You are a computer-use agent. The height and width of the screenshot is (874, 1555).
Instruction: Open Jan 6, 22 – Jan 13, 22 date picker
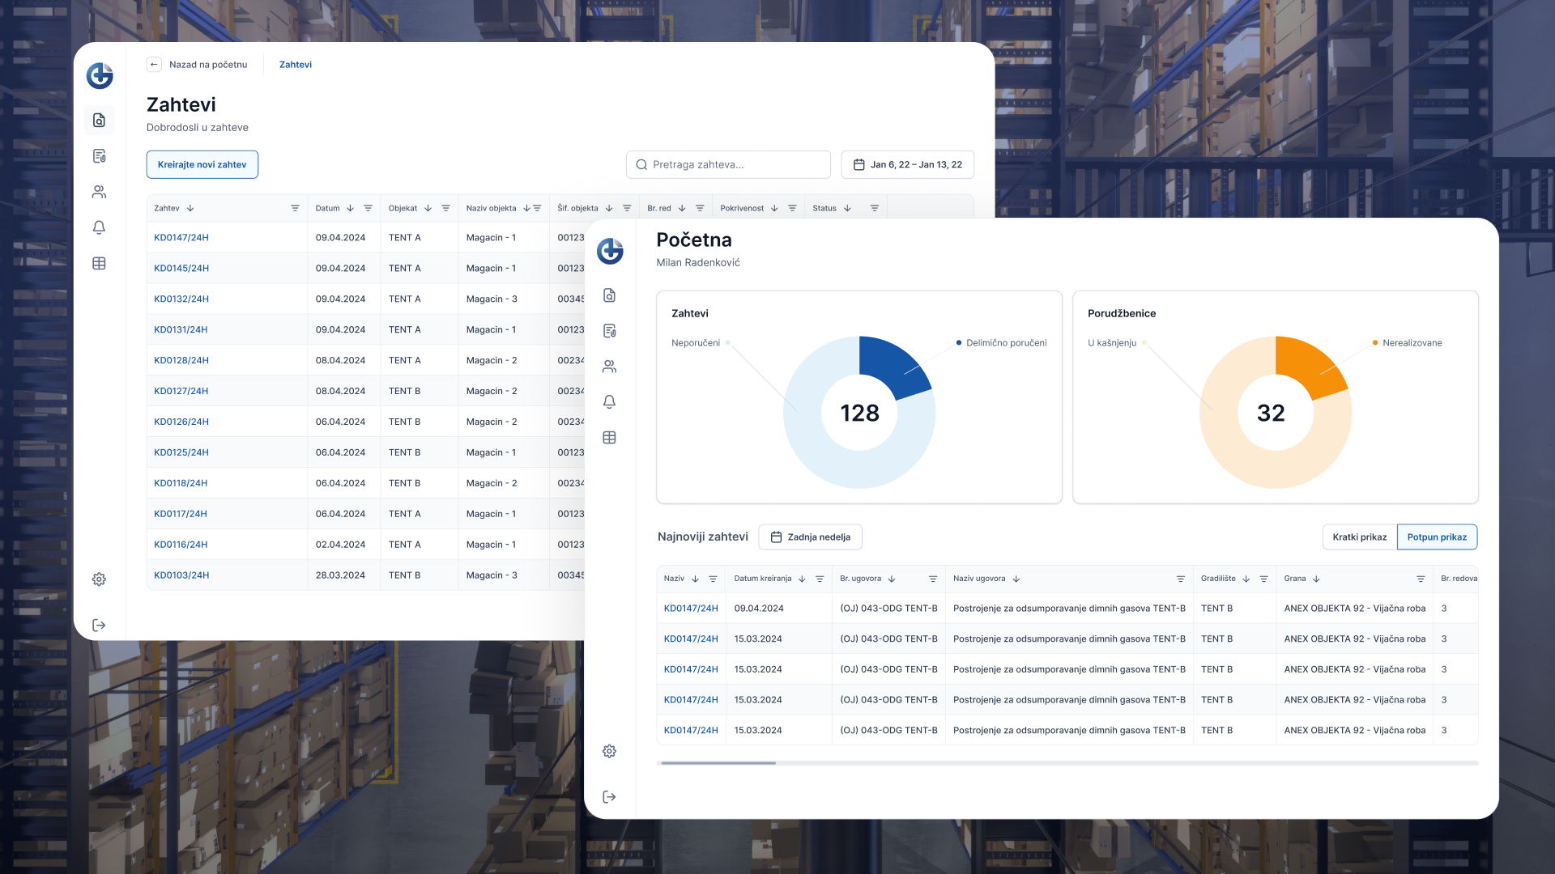tap(907, 164)
